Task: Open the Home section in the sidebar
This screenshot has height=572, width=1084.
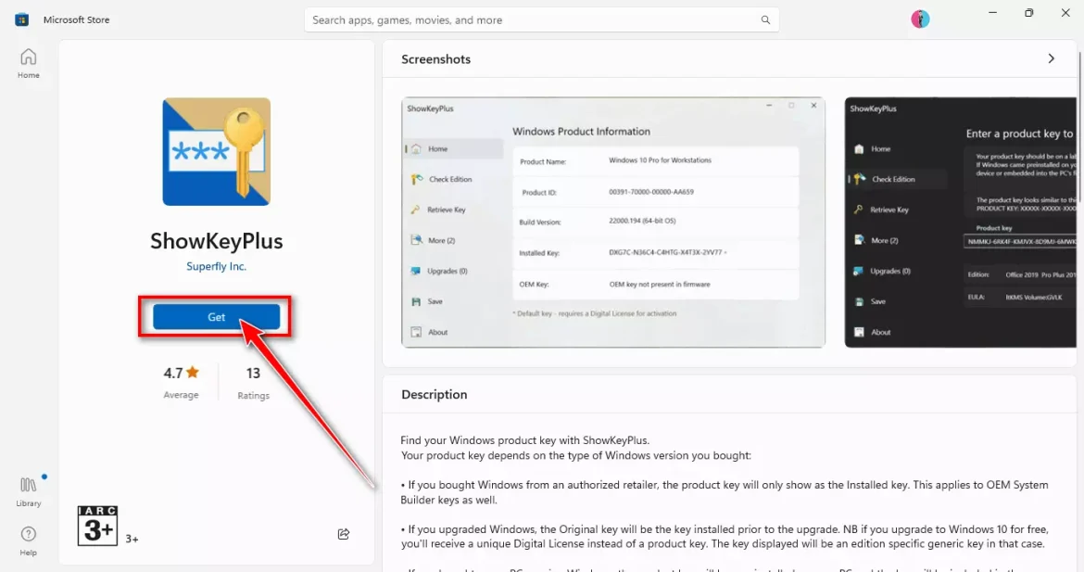Action: (29, 63)
